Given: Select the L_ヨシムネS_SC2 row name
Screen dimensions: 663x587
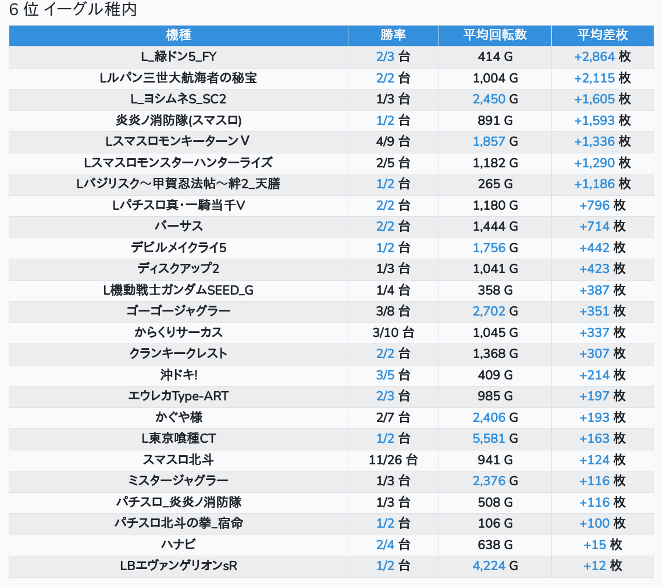Looking at the screenshot, I should [179, 99].
